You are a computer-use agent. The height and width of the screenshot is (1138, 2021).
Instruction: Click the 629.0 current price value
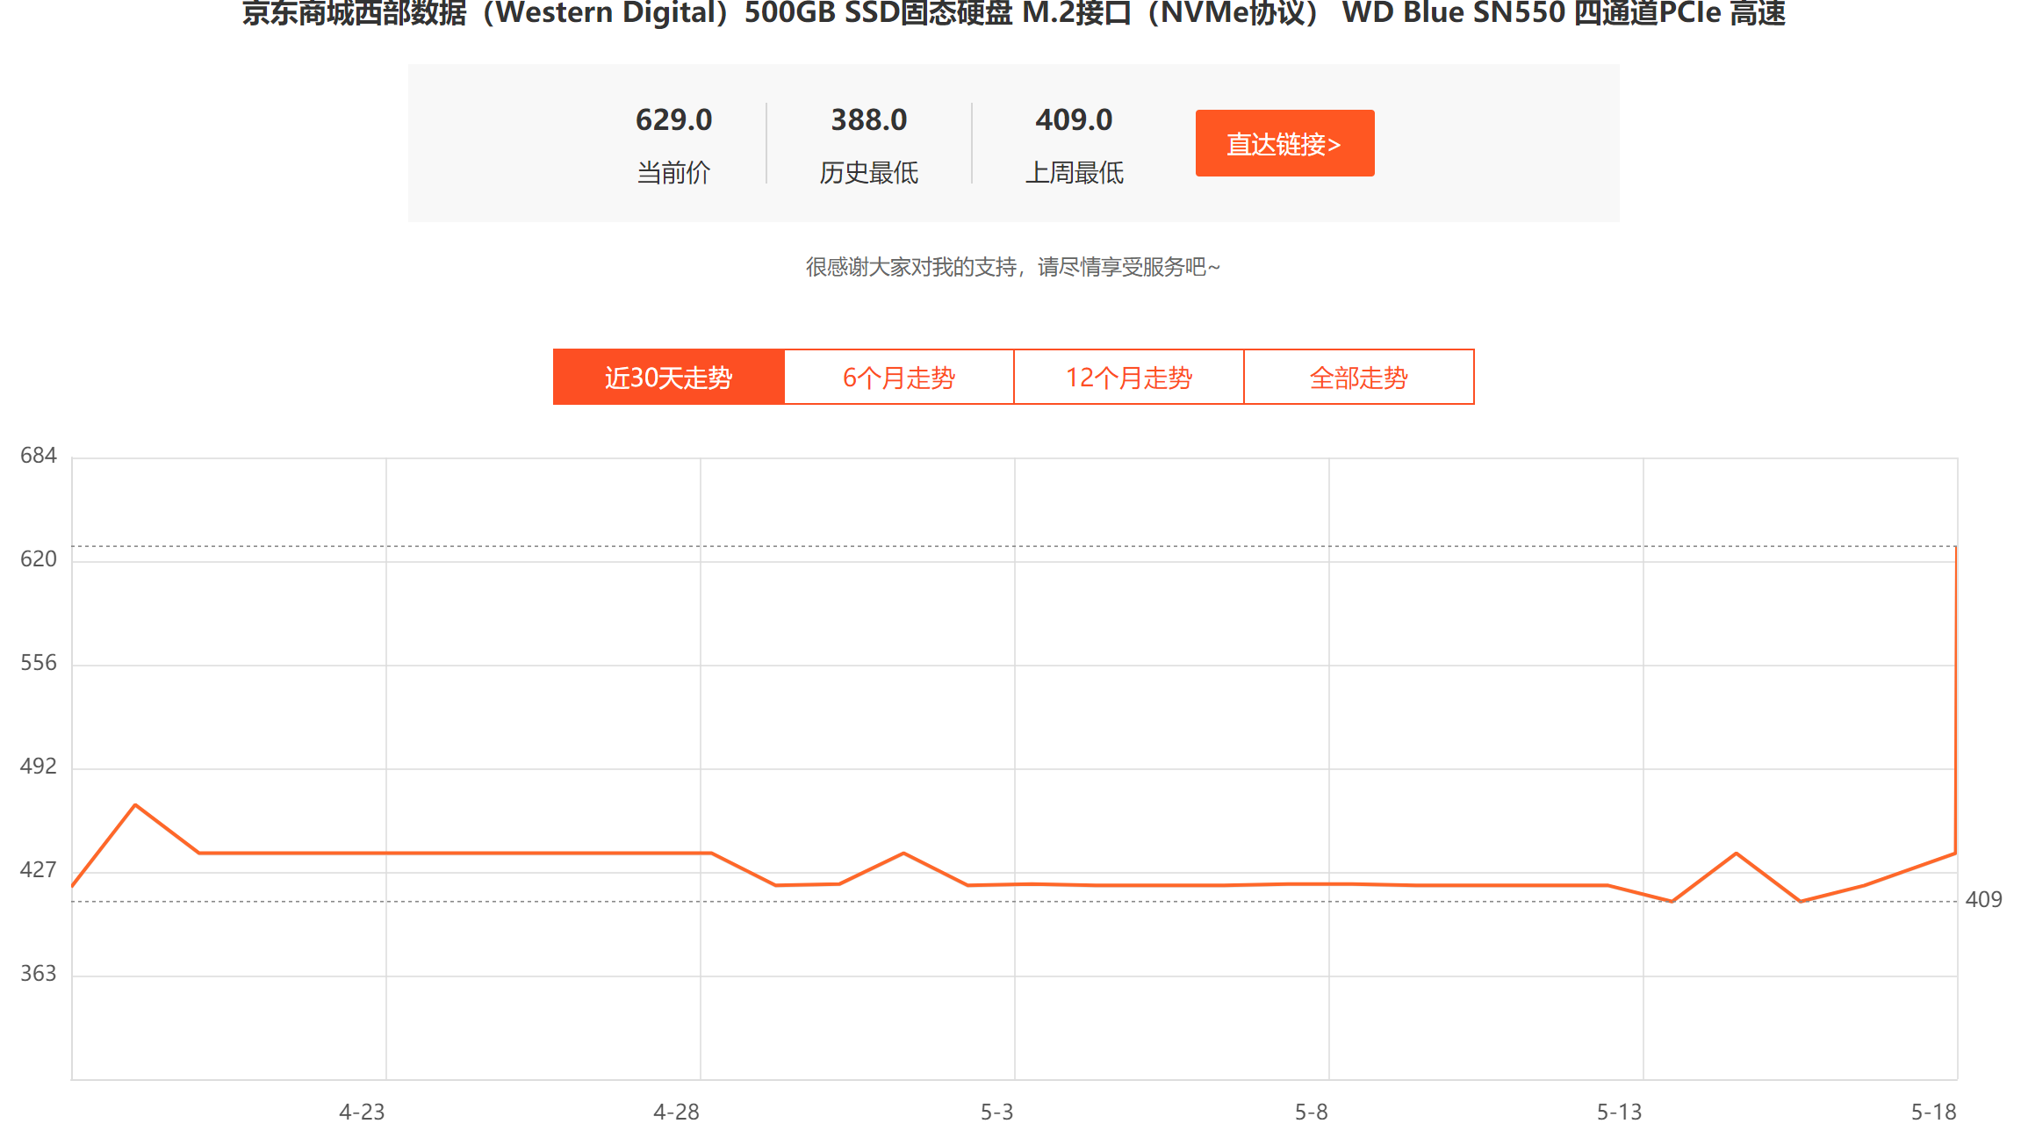click(673, 119)
